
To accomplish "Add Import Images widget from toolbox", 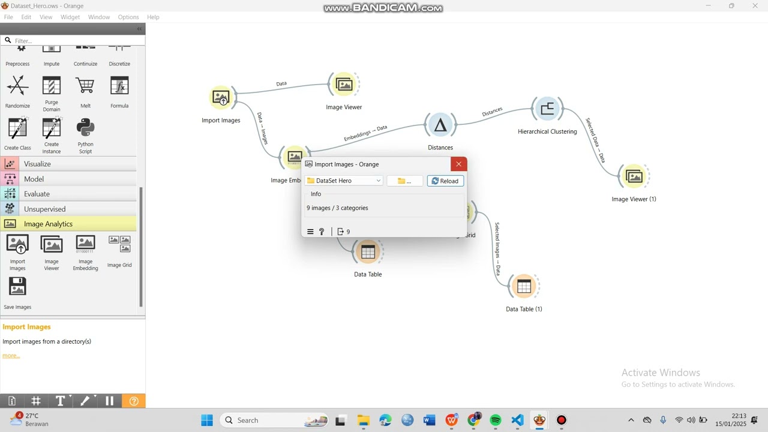I will coord(17,253).
